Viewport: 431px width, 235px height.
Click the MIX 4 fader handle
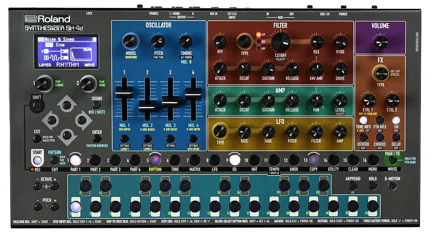[x=193, y=94]
